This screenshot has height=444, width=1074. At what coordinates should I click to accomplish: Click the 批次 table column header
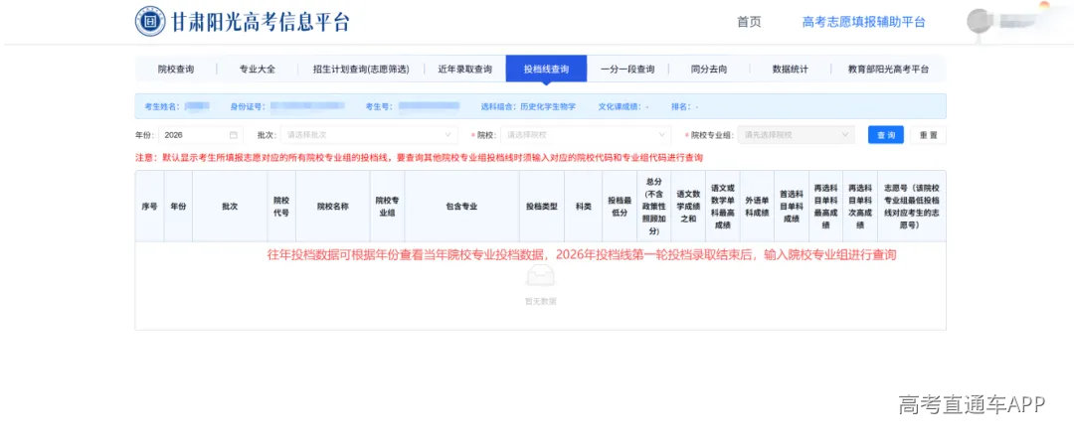tap(230, 206)
